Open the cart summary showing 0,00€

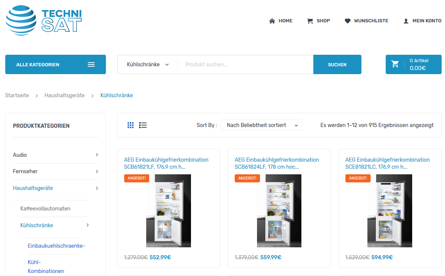414,64
